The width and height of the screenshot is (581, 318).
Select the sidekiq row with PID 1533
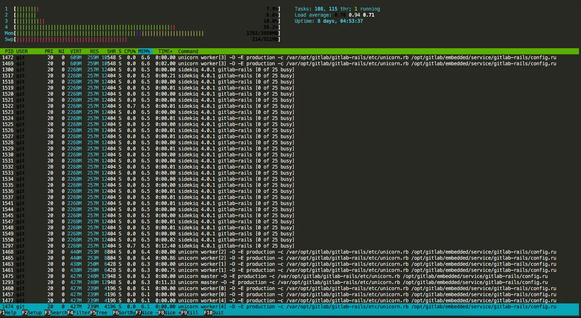pyautogui.click(x=290, y=173)
